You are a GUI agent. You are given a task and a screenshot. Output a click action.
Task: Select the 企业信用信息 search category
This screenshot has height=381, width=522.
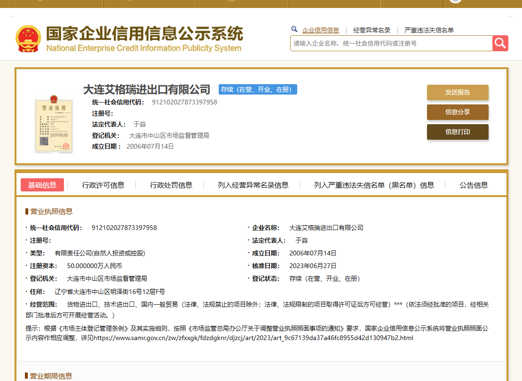(320, 30)
